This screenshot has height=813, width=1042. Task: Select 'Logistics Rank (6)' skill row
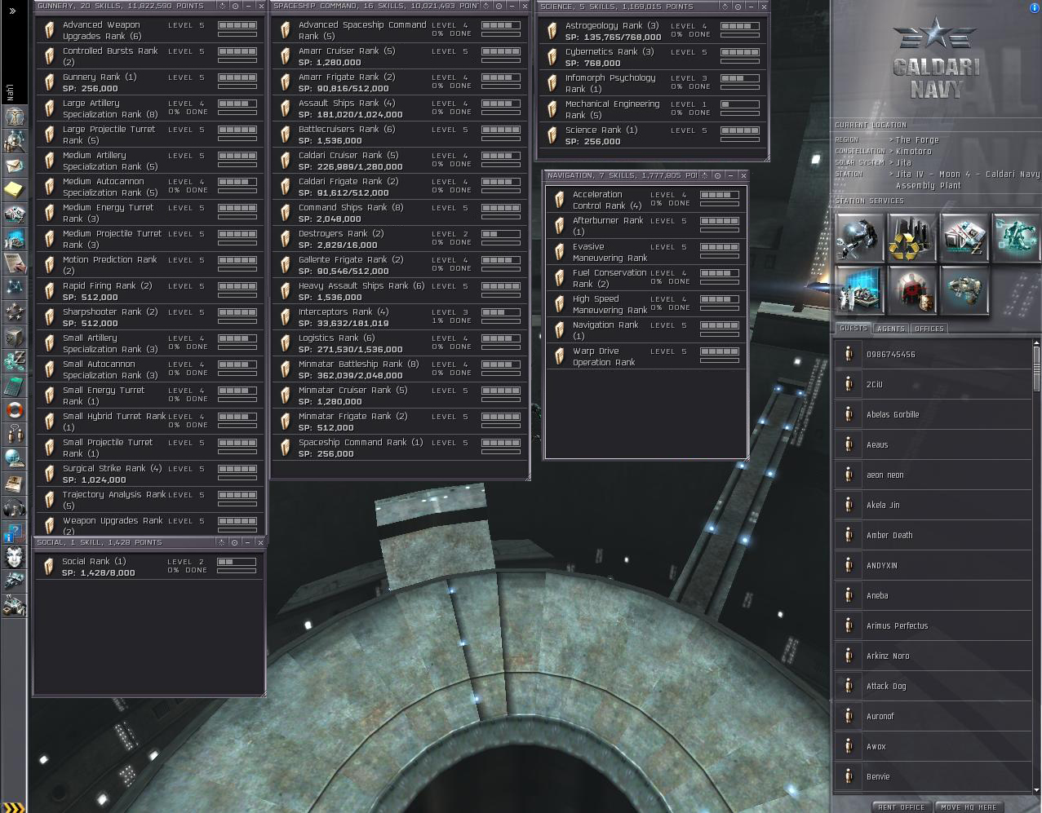[x=398, y=343]
